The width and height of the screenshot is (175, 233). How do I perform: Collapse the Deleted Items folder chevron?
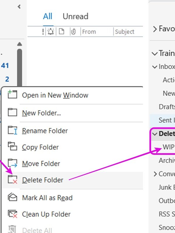155,134
